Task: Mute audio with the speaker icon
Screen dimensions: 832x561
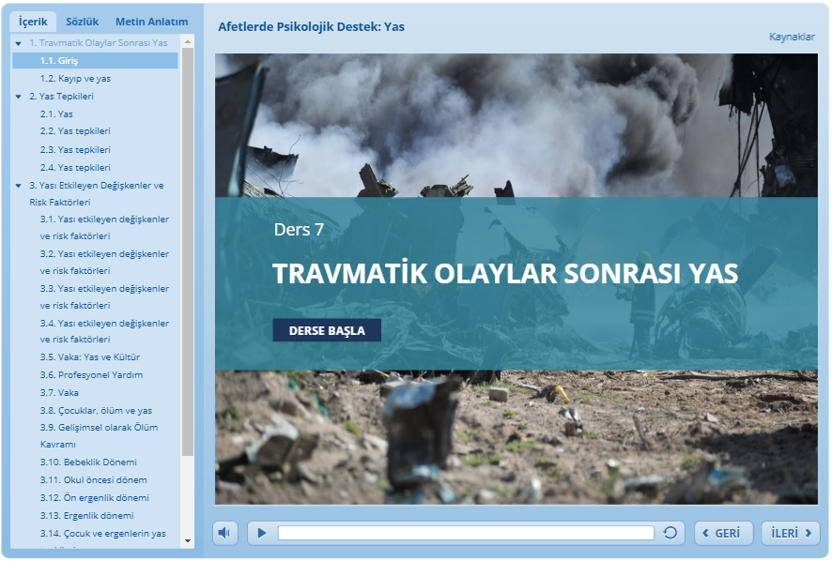Action: [225, 533]
